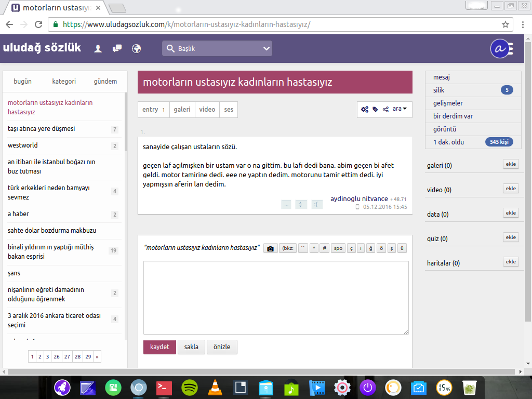This screenshot has width=532, height=399.
Task: Reload the page with browser refresh icon
Action: click(x=38, y=24)
